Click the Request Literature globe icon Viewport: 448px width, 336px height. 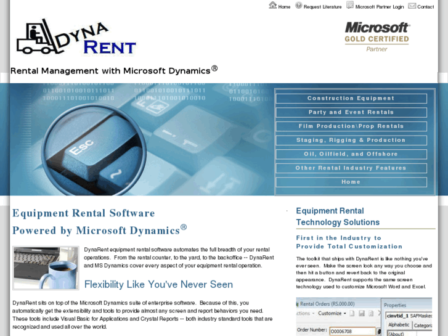tap(299, 5)
